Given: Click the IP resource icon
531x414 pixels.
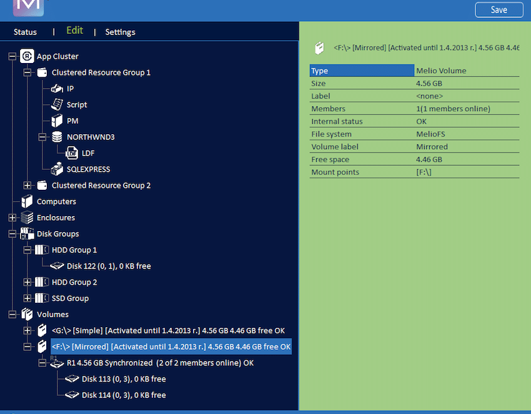Looking at the screenshot, I should tap(57, 89).
